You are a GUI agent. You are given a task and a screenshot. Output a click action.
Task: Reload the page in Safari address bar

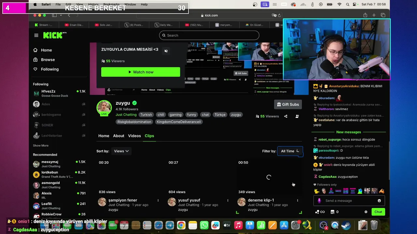click(x=279, y=15)
